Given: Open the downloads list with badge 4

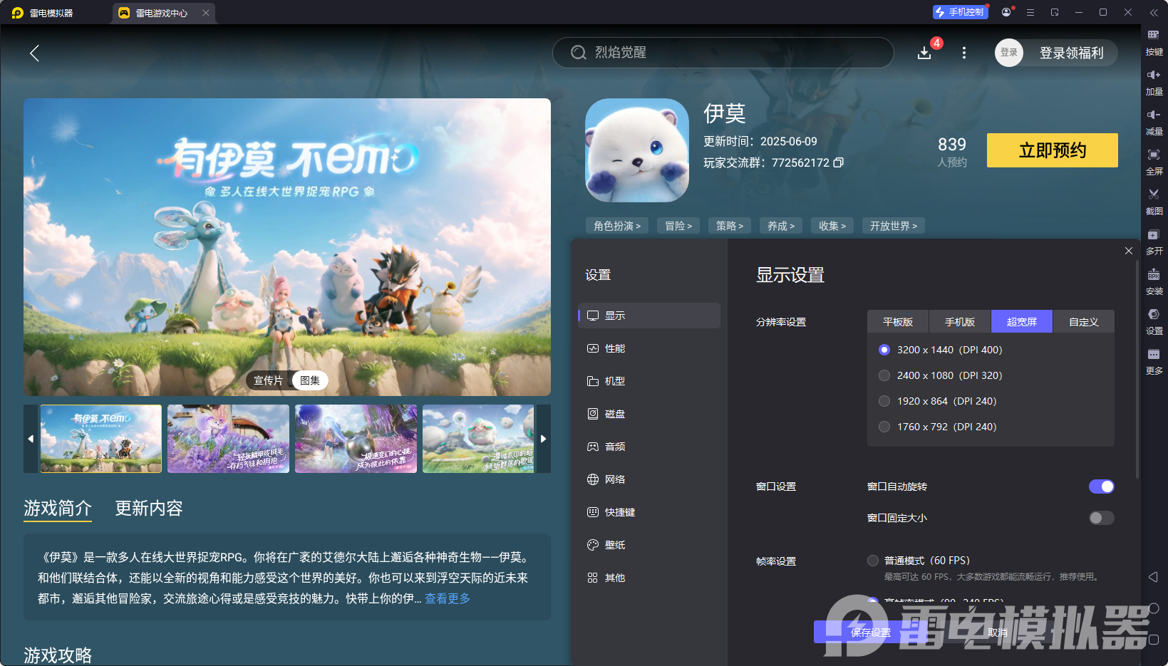Looking at the screenshot, I should pos(924,53).
